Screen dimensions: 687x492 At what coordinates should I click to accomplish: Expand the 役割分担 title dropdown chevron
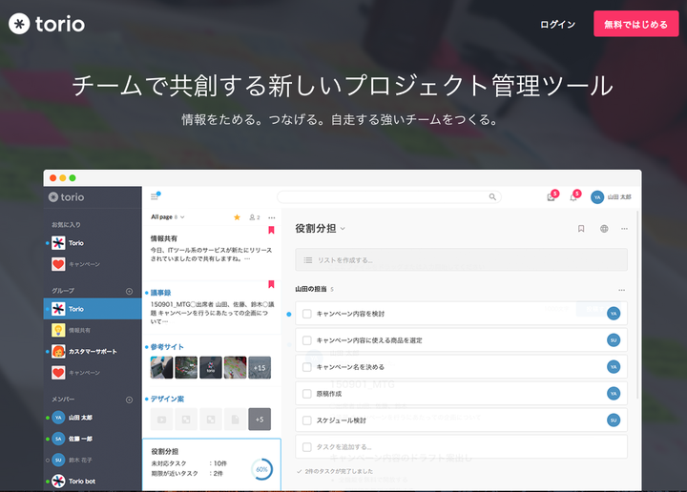(343, 229)
